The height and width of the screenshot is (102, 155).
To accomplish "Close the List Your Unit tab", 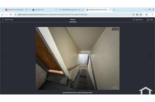I will pos(56,10).
